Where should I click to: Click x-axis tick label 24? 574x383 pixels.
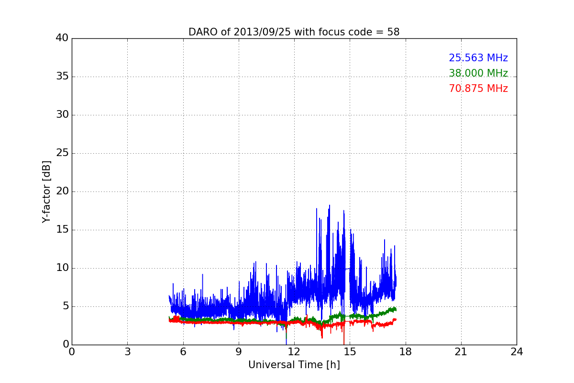517,352
